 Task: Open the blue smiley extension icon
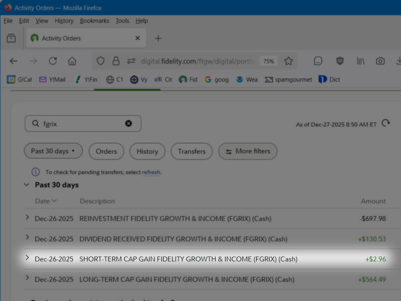click(318, 61)
